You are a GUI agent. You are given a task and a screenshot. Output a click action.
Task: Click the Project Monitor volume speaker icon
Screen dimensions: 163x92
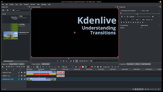74,61
